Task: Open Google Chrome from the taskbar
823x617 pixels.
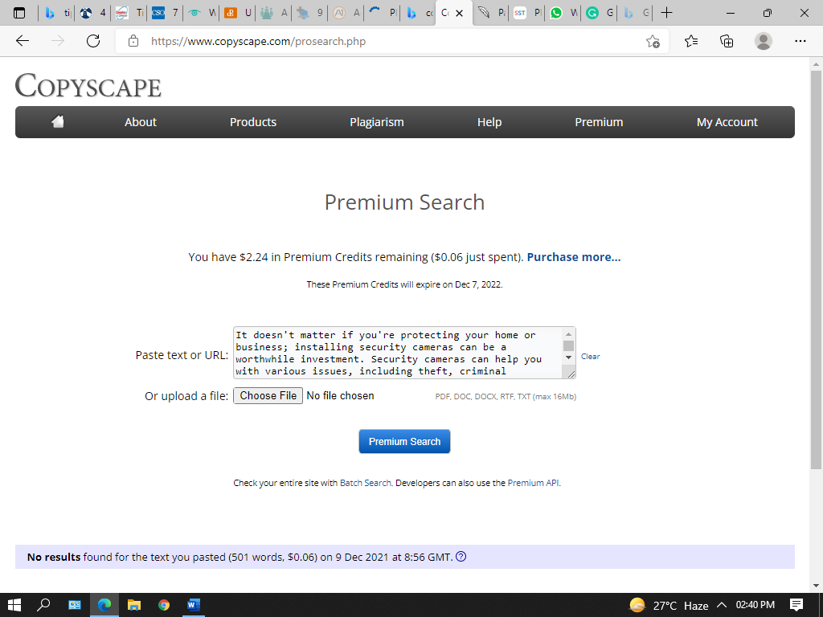Action: (x=164, y=605)
